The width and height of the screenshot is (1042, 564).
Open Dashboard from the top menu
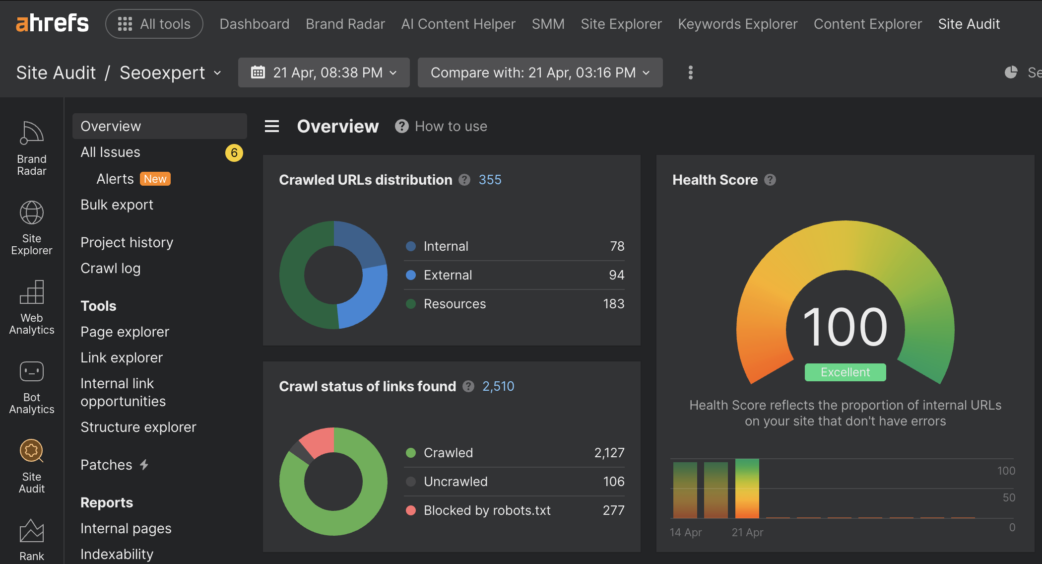tap(254, 24)
